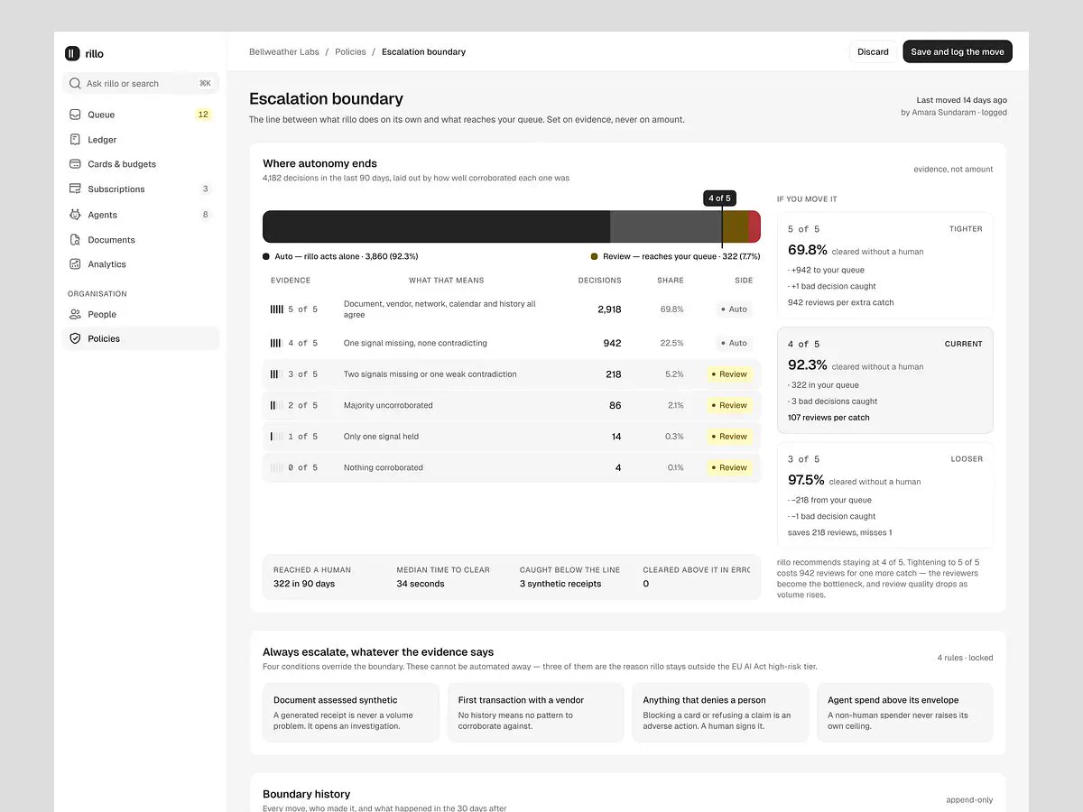Click the Boundary history heading
The height and width of the screenshot is (812, 1083).
click(306, 794)
